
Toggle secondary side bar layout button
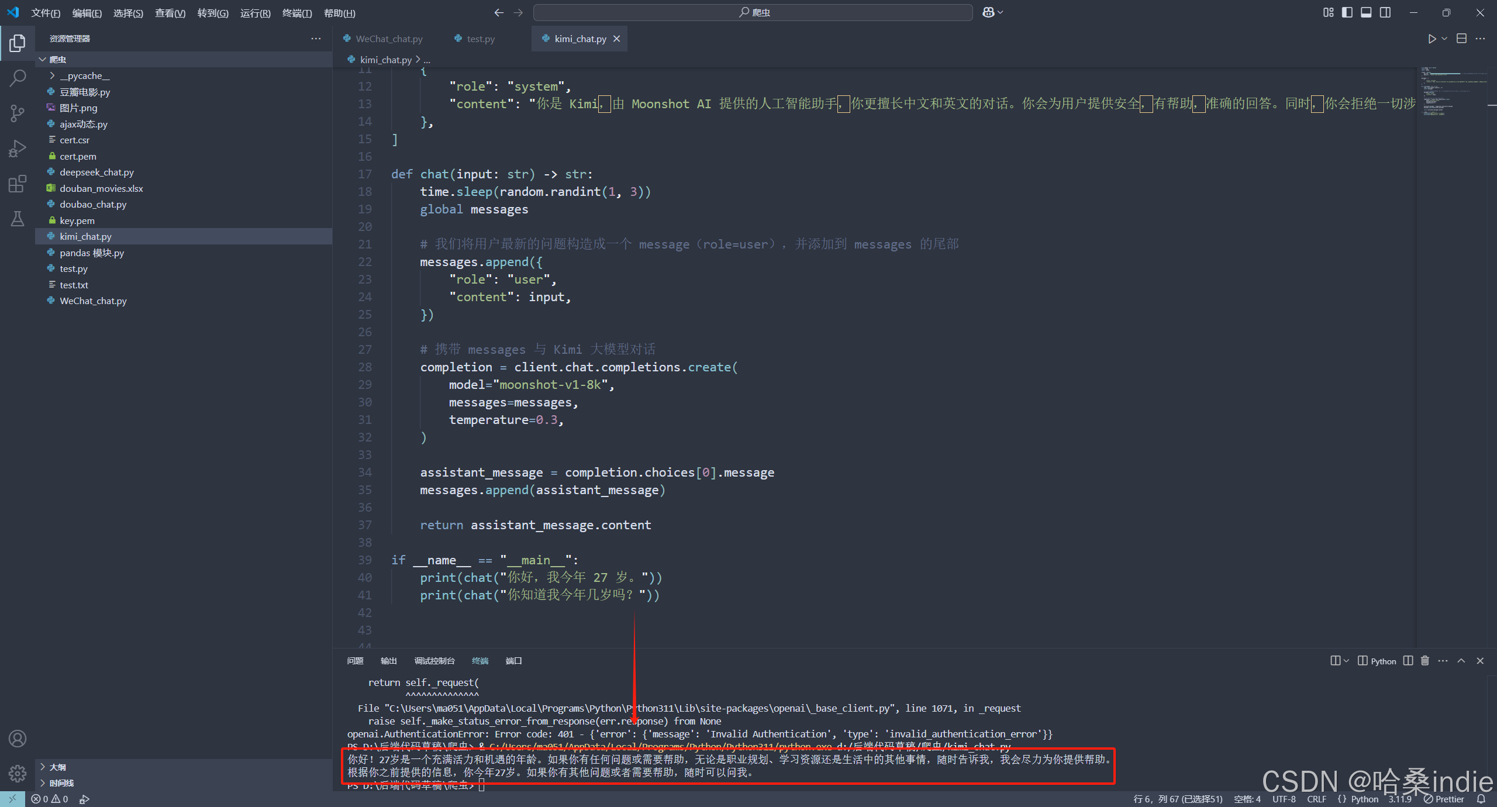coord(1385,12)
